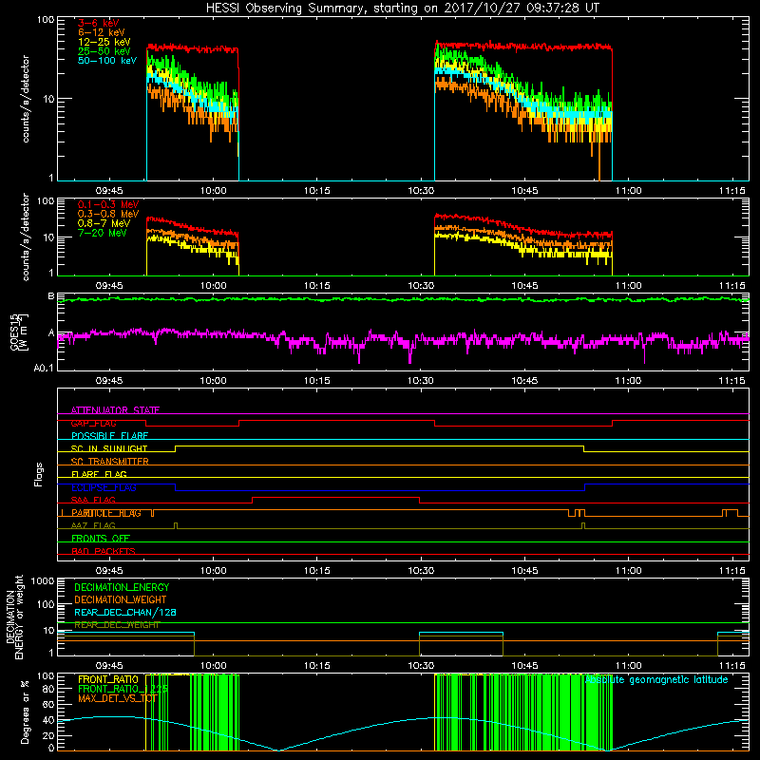The width and height of the screenshot is (760, 760).
Task: Click the "GOES15" vertical axis label
Action: (x=14, y=332)
